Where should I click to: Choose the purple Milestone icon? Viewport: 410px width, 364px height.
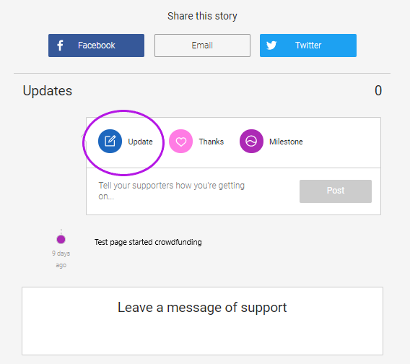251,142
